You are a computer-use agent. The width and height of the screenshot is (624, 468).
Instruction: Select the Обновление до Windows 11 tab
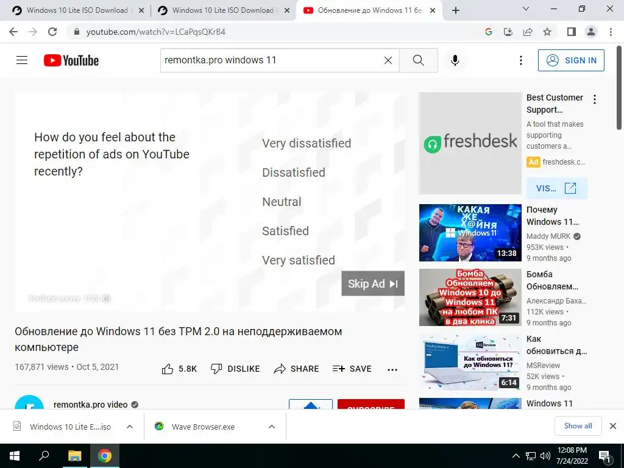point(369,10)
